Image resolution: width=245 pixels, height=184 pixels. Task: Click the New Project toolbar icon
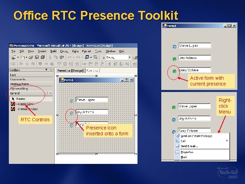(x=14, y=58)
